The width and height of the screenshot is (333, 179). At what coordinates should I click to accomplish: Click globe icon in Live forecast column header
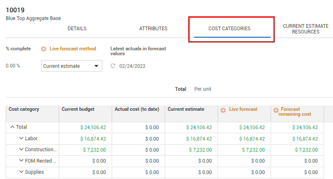(x=223, y=110)
